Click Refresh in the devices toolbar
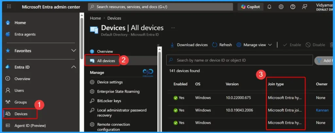 222,45
